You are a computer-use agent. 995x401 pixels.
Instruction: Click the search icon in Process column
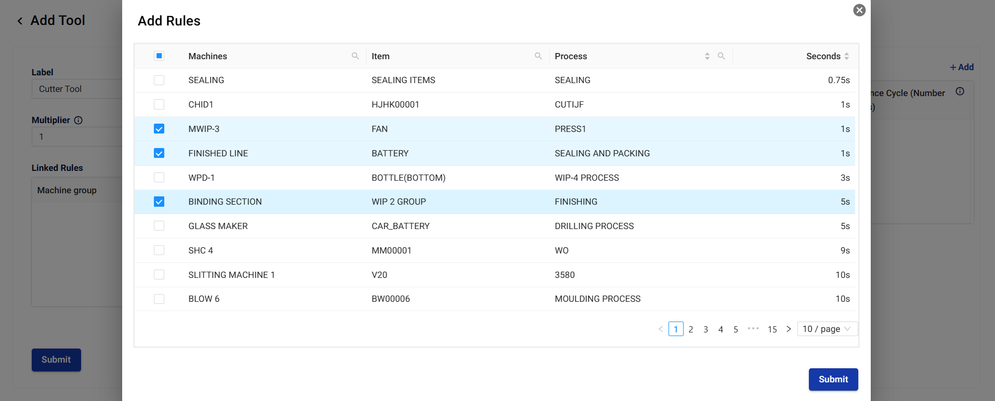point(721,56)
